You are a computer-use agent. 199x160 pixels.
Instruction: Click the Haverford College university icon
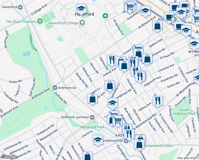[82, 23]
